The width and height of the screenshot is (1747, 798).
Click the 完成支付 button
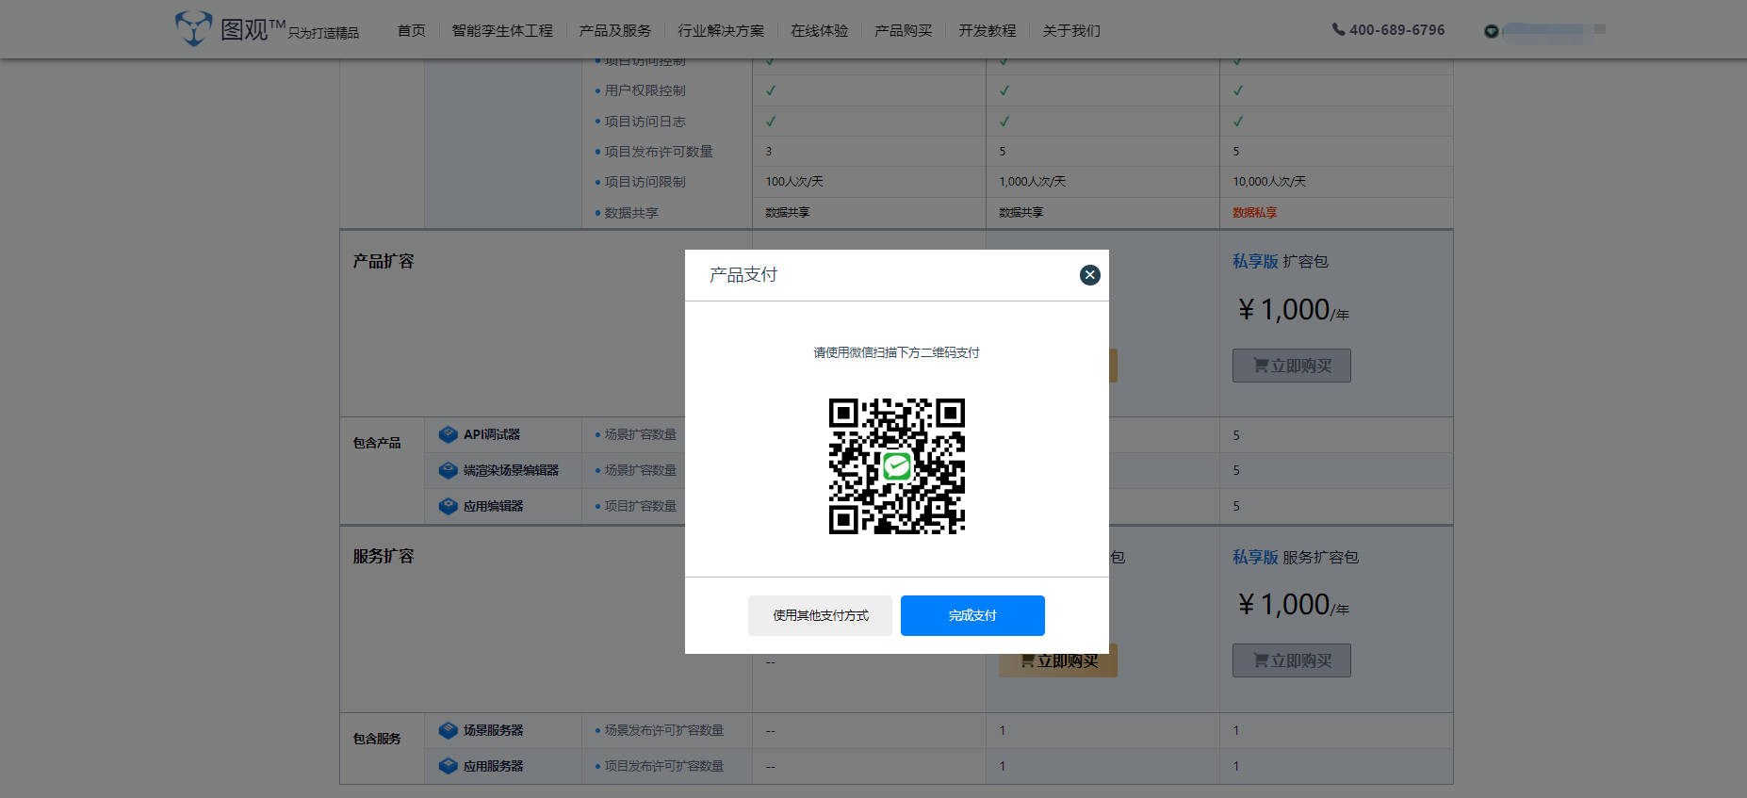coord(972,615)
